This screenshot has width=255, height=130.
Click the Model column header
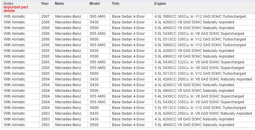click(95, 4)
